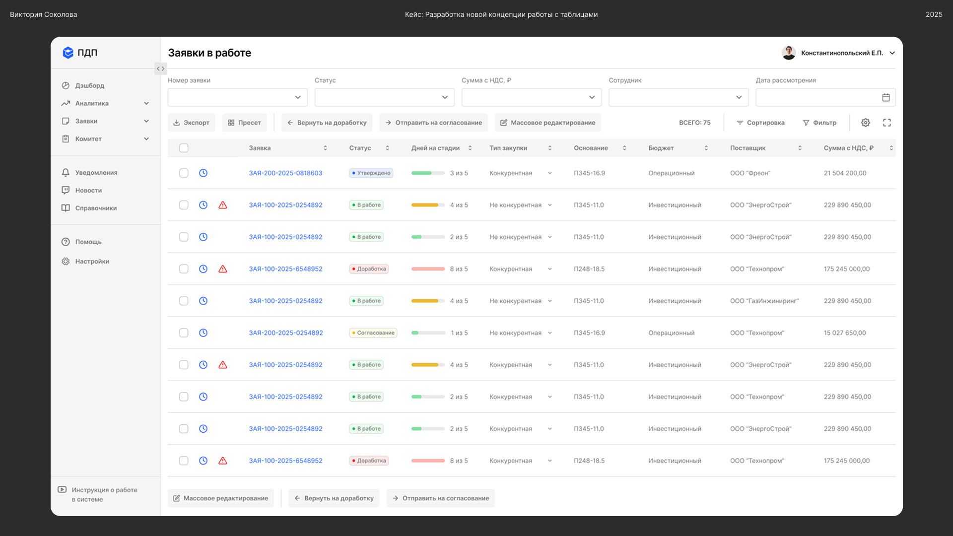Click the table settings gear icon
The height and width of the screenshot is (536, 953).
pos(865,123)
